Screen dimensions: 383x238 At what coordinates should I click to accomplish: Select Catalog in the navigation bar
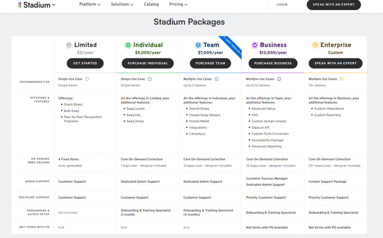[x=151, y=4]
